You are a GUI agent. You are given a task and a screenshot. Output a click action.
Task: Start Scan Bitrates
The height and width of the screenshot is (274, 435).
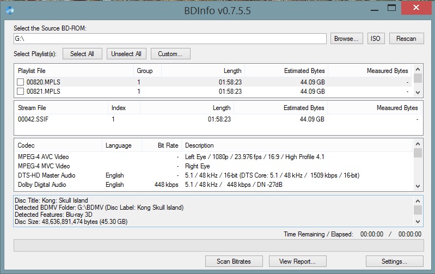tap(234, 261)
